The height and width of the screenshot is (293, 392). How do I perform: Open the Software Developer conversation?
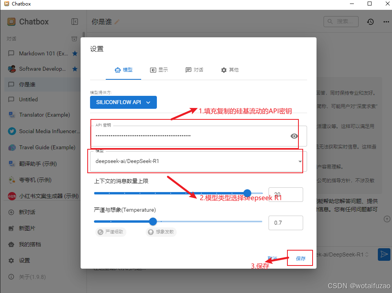coord(42,69)
